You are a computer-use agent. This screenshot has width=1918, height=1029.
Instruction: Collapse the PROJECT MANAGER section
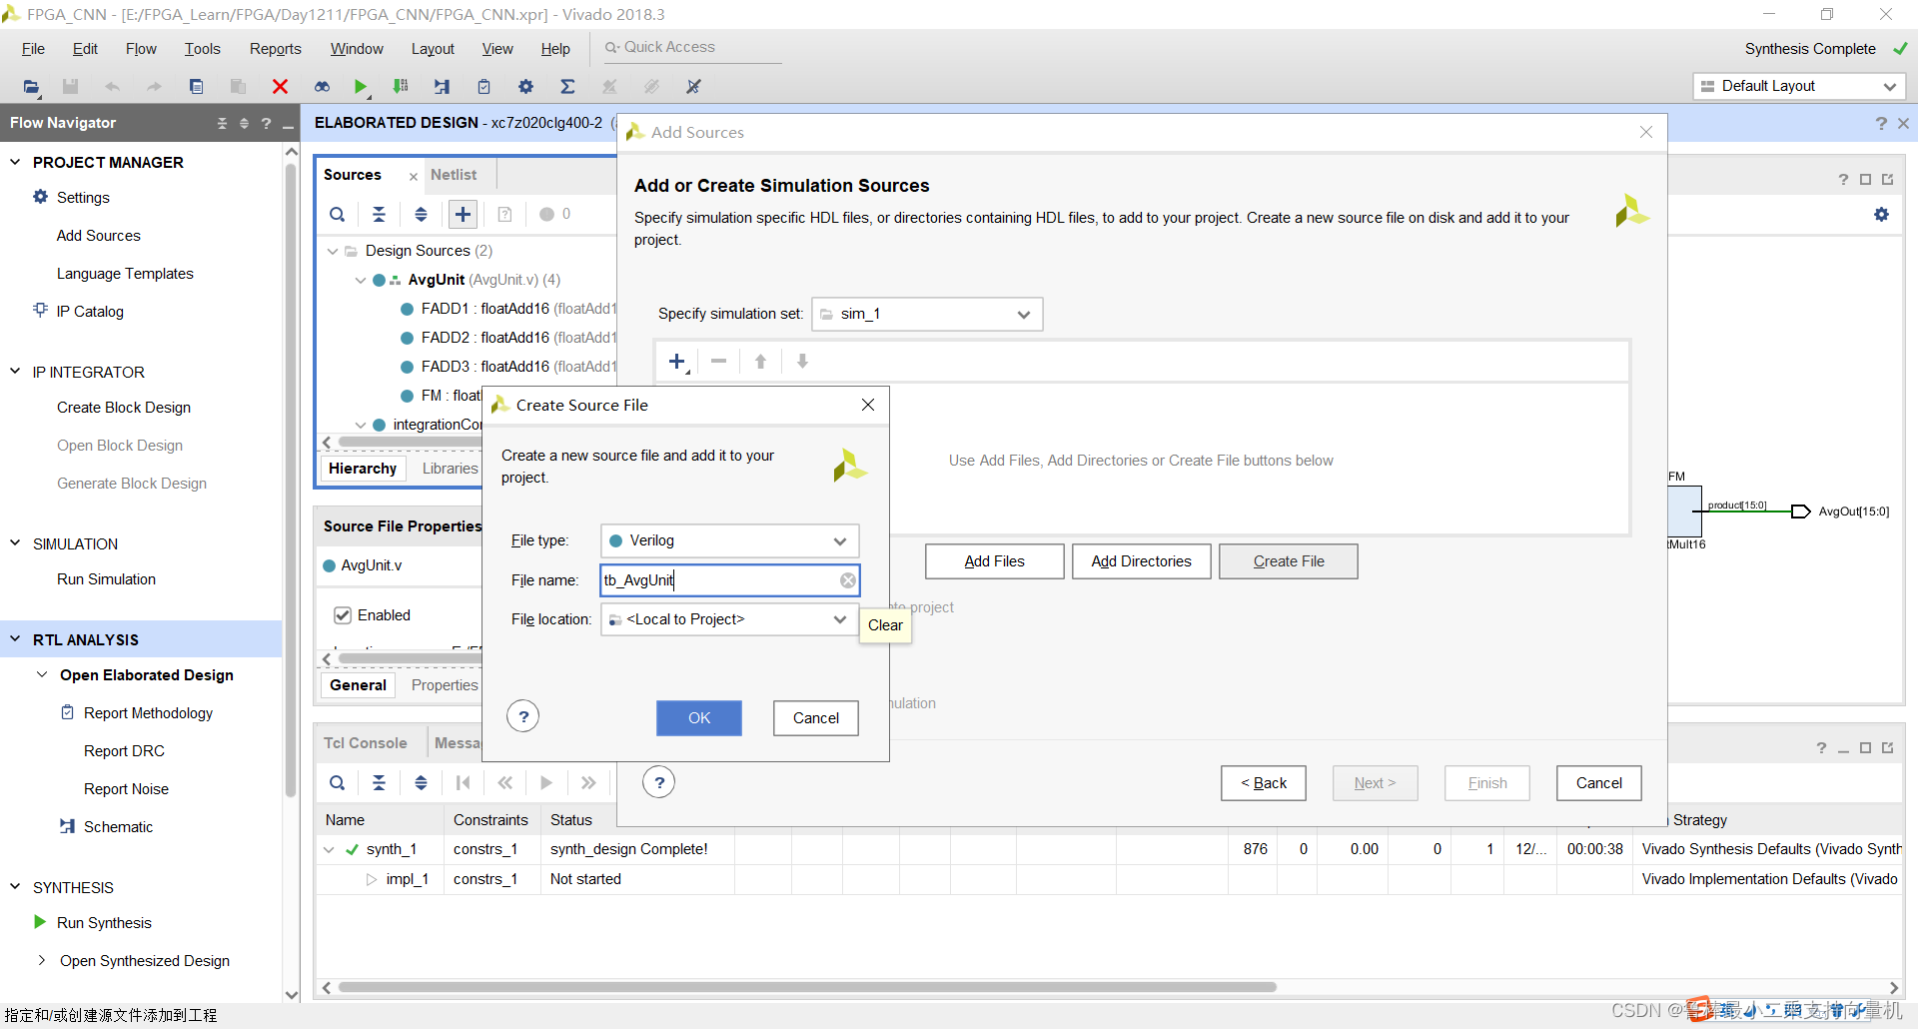15,162
